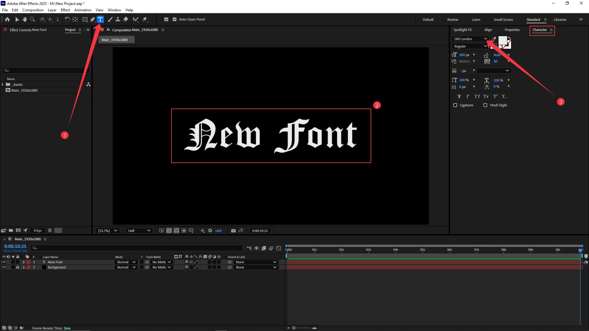Select the Horizontal Type tool
589x331 pixels.
click(100, 19)
